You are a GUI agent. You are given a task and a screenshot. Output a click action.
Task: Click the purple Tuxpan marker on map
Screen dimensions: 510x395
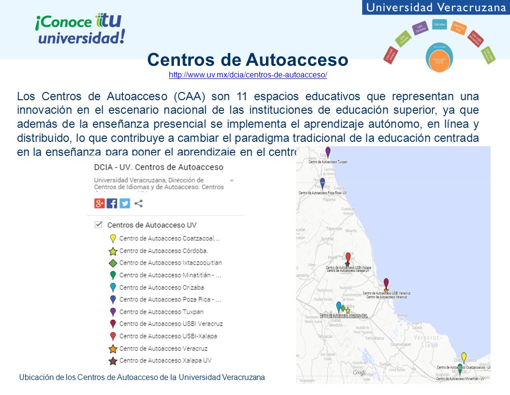point(328,152)
